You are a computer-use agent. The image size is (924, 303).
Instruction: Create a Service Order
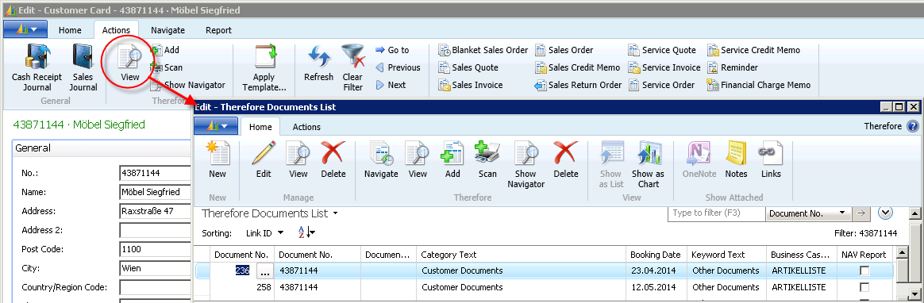(x=662, y=85)
